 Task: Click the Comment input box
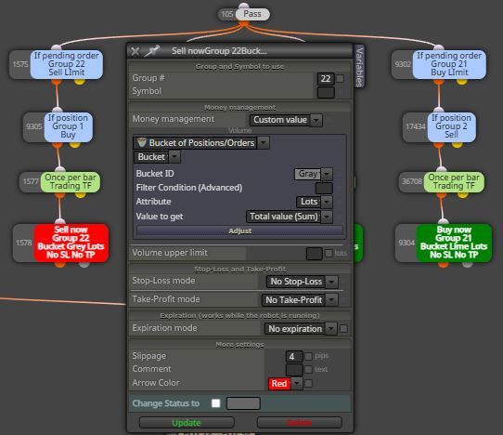294,370
